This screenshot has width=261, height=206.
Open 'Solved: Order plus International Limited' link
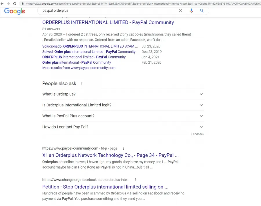click(89, 52)
